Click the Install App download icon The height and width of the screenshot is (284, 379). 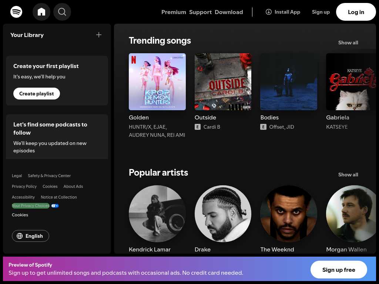pyautogui.click(x=269, y=12)
